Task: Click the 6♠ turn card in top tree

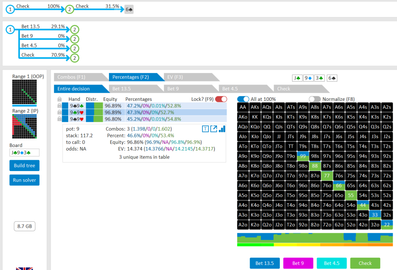Action: (129, 10)
